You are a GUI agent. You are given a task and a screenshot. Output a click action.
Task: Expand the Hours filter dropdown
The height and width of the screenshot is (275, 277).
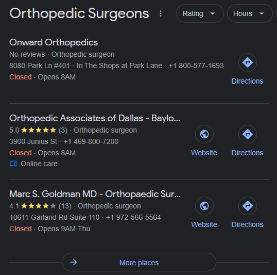coord(250,13)
